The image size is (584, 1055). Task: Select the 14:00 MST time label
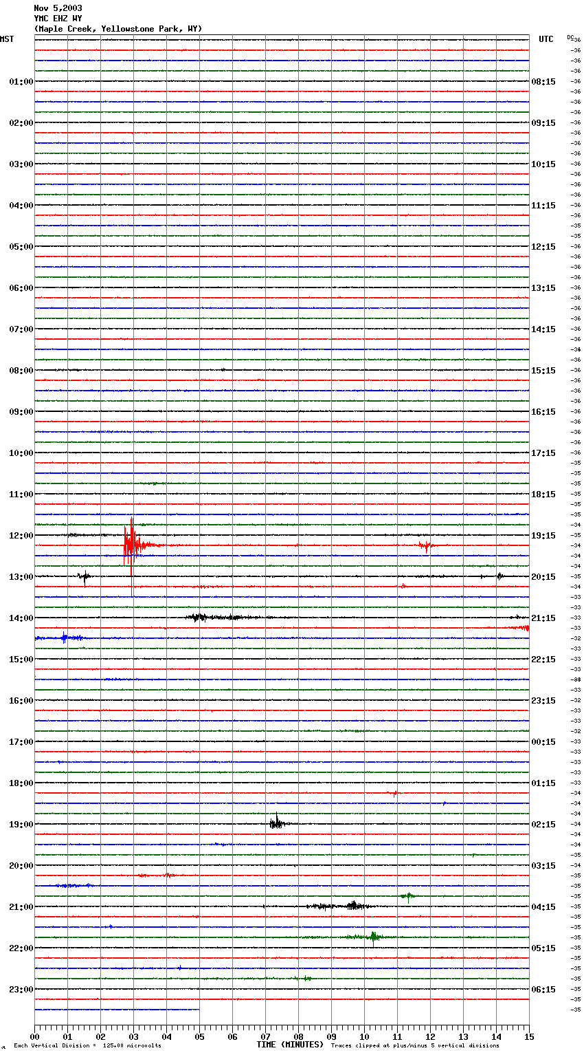point(21,618)
